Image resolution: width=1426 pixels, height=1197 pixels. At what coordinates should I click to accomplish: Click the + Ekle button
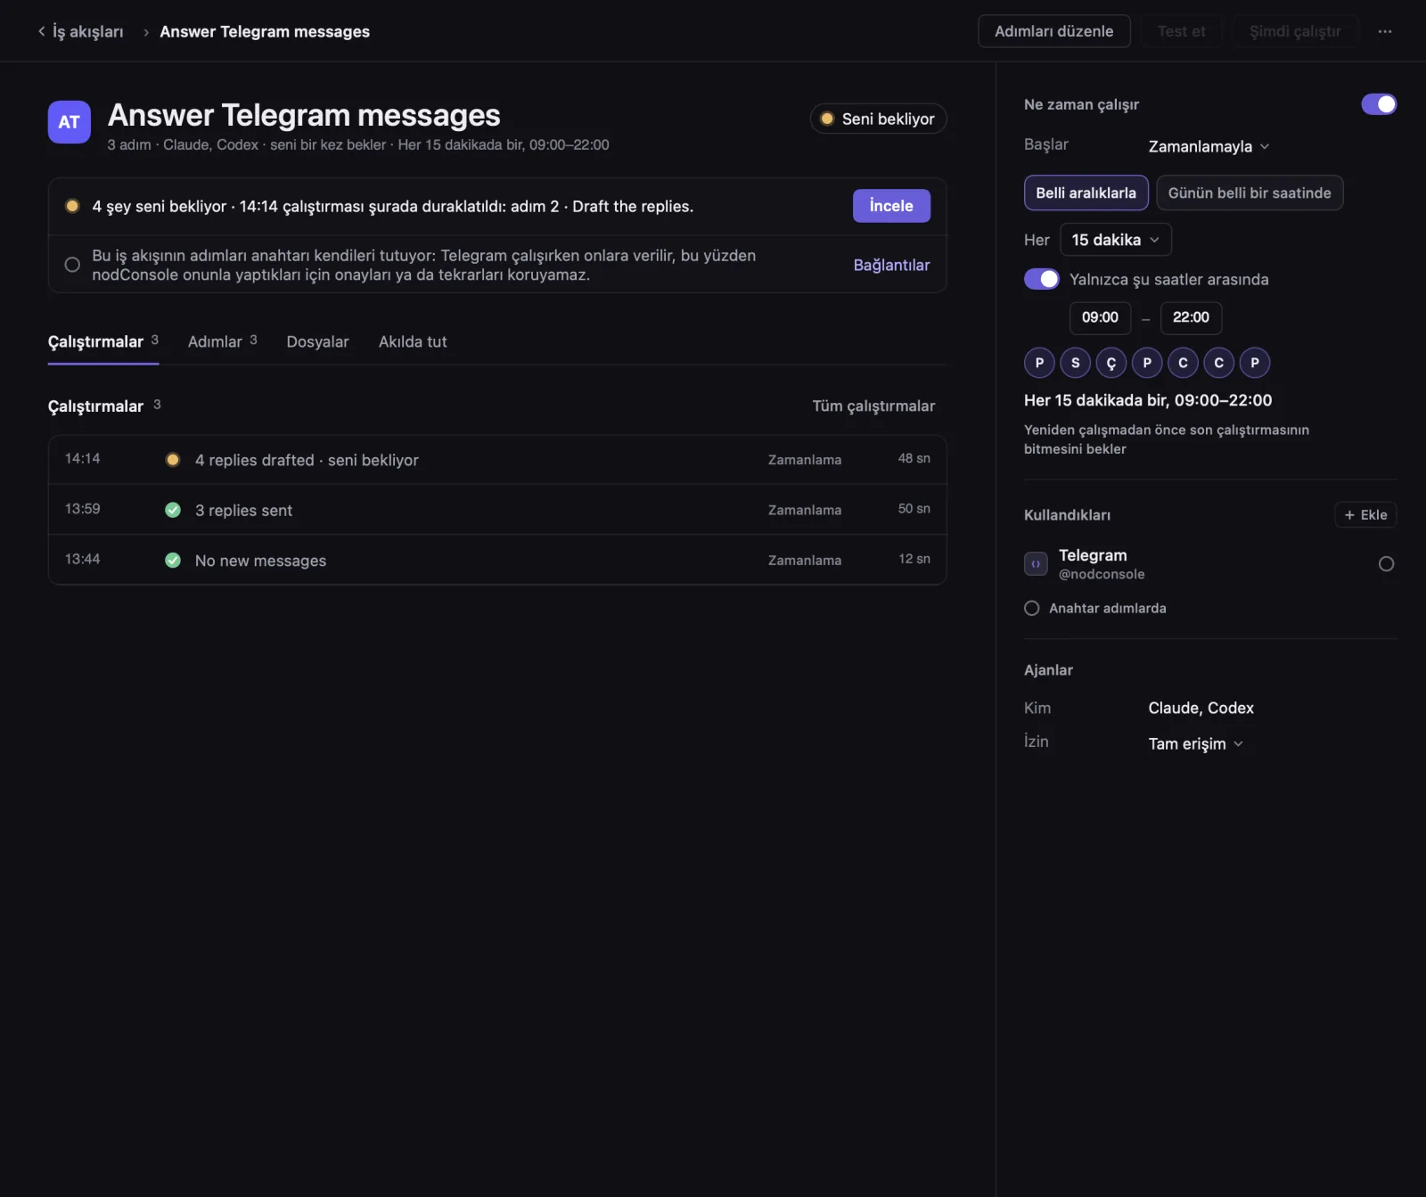click(x=1365, y=515)
